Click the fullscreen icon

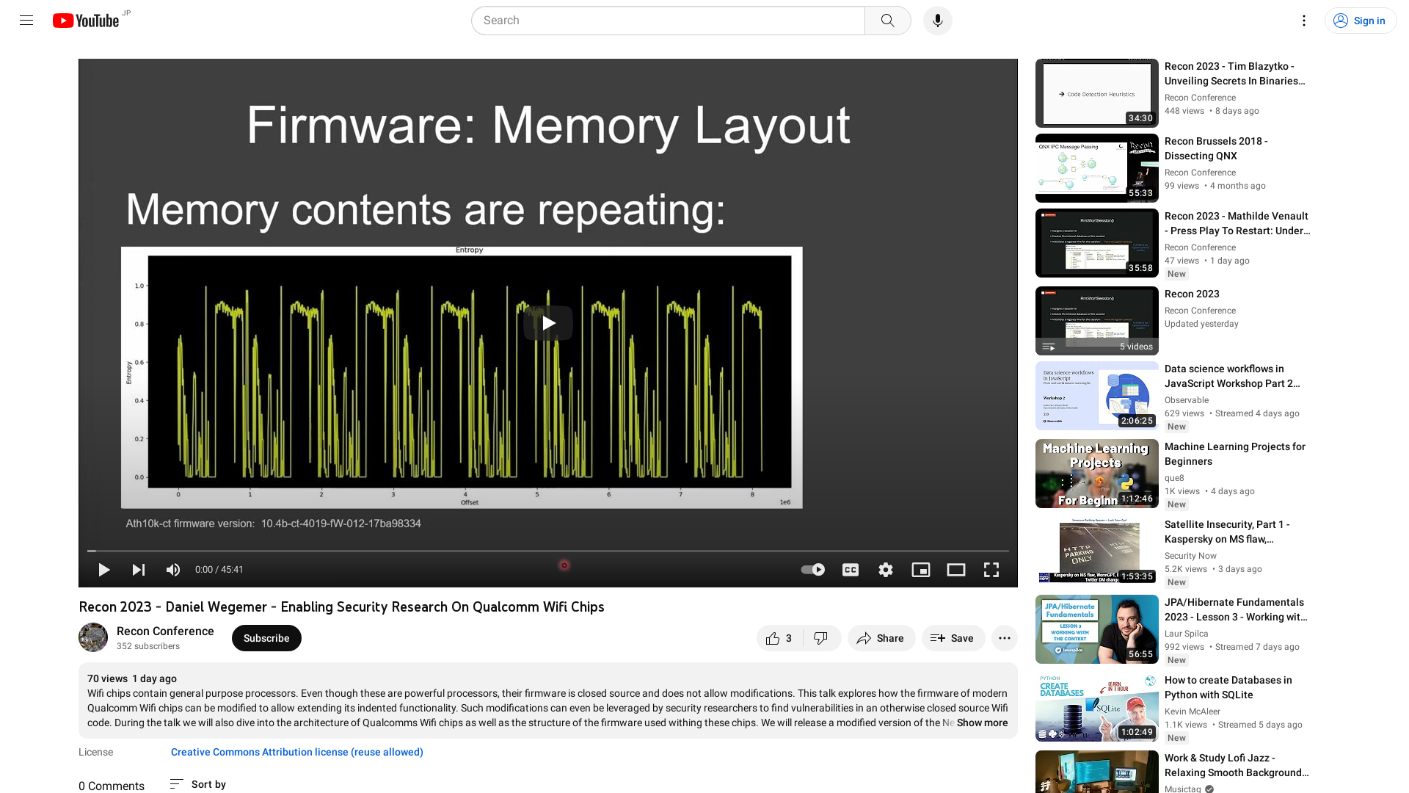click(991, 569)
